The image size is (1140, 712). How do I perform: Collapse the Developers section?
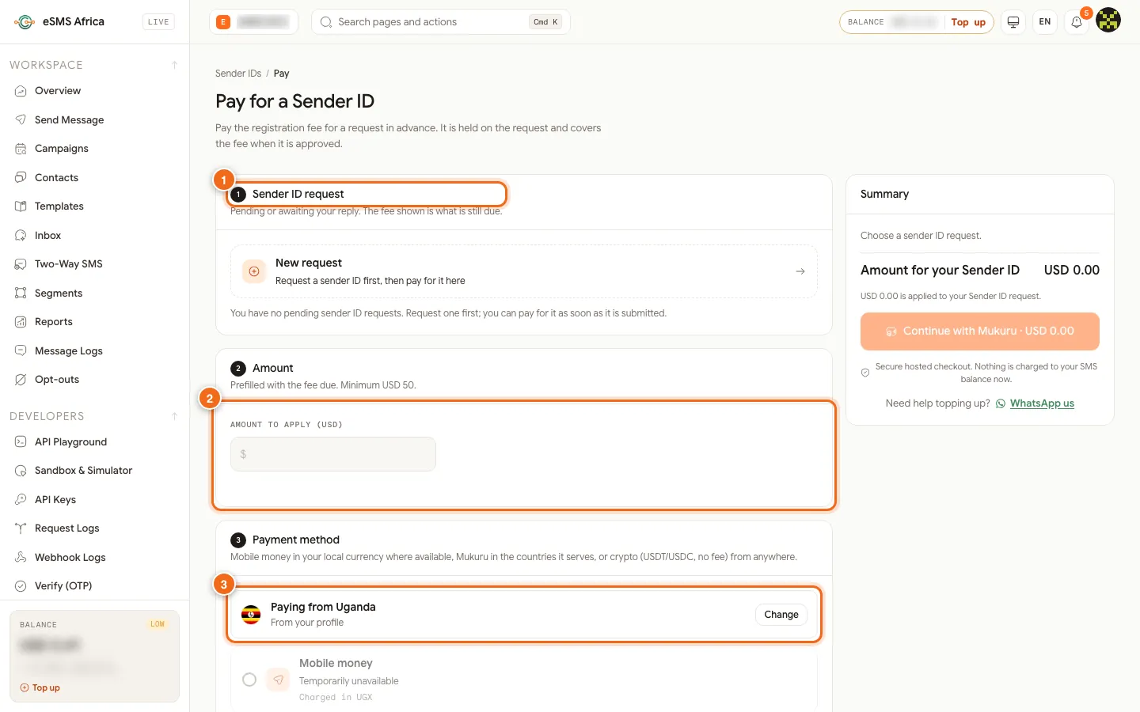[174, 416]
